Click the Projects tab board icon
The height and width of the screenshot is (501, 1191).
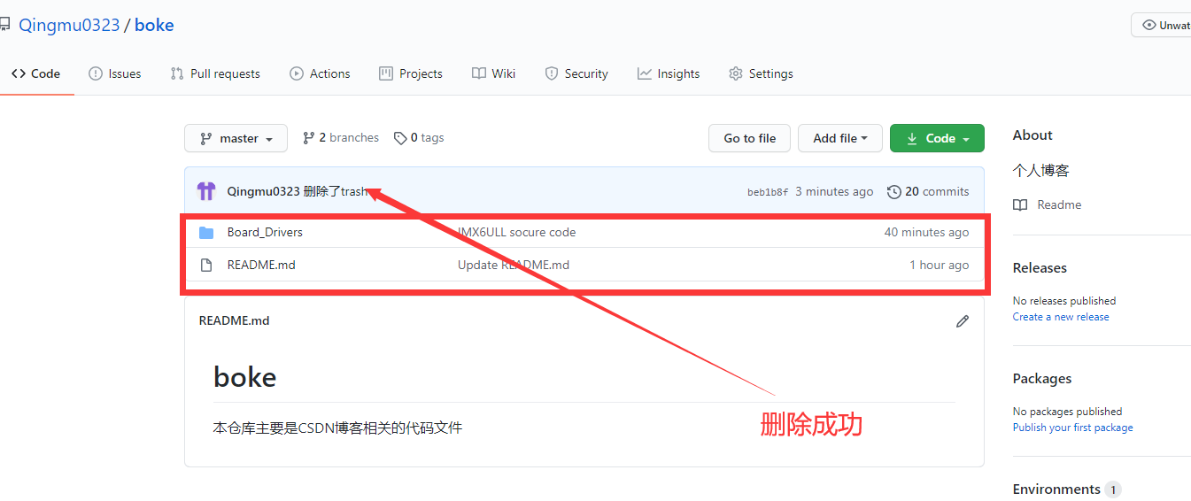pyautogui.click(x=386, y=73)
